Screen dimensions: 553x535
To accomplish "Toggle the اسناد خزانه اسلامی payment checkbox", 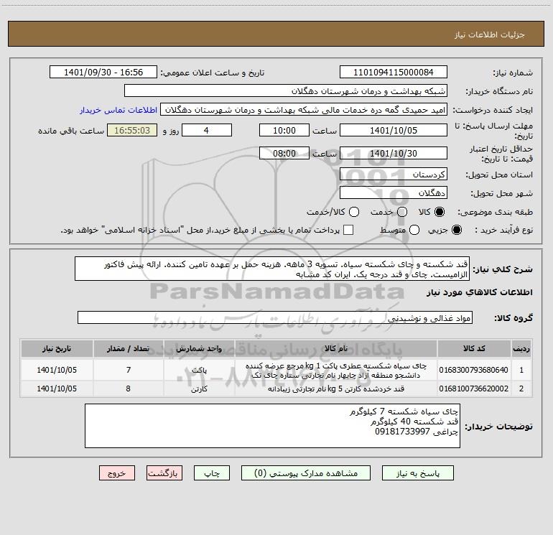I will pos(348,230).
